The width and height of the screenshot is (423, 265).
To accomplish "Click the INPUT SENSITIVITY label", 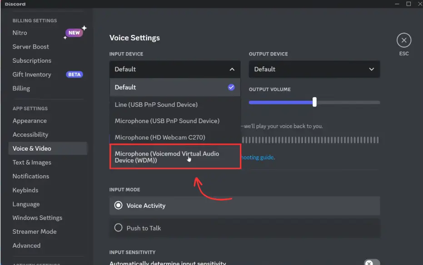I will click(133, 252).
